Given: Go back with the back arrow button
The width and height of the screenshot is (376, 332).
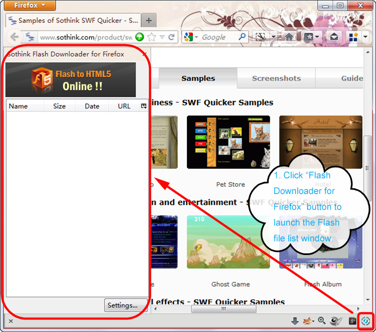Looking at the screenshot, I should (15, 37).
